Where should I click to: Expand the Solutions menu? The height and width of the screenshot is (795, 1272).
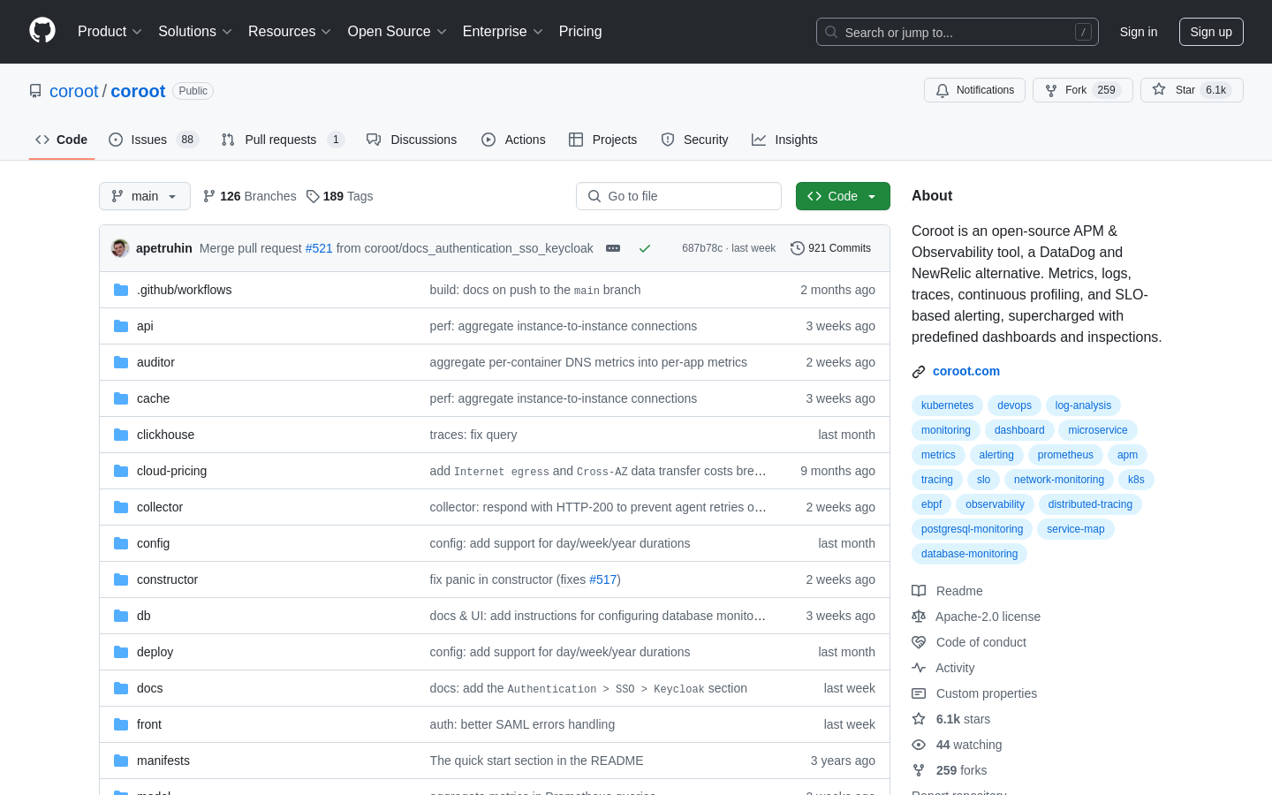pyautogui.click(x=194, y=32)
